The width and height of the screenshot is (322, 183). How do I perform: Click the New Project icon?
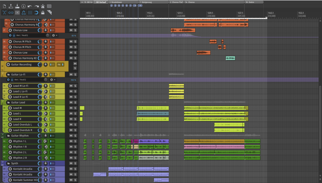coord(5,6)
